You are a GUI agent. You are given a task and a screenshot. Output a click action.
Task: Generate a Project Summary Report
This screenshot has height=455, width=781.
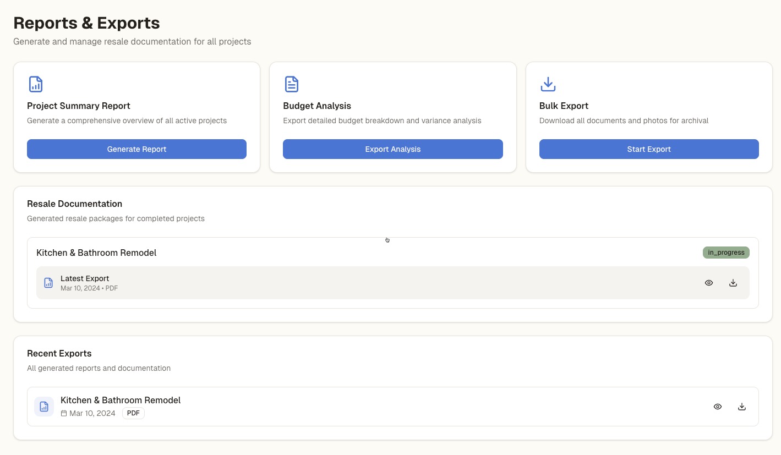[x=136, y=149]
